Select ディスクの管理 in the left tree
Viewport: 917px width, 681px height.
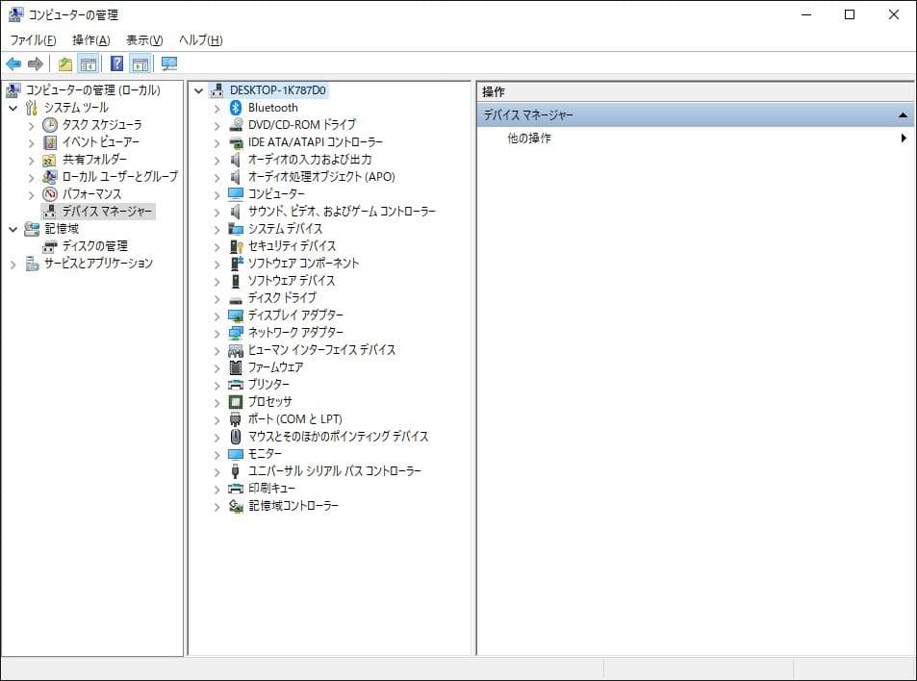pos(89,245)
